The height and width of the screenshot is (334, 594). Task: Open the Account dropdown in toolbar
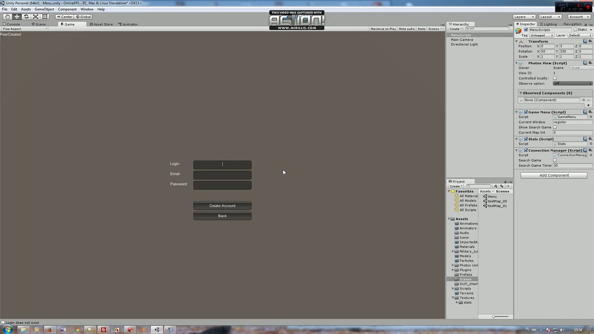(580, 17)
